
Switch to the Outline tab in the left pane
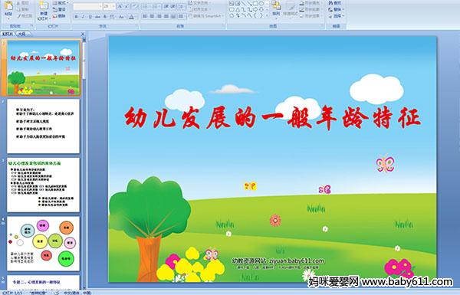[x=22, y=34]
